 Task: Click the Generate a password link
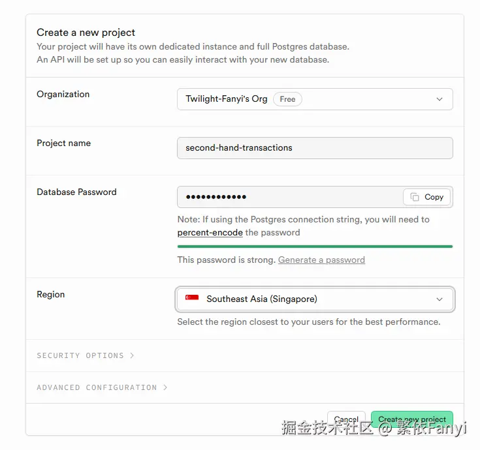click(321, 260)
